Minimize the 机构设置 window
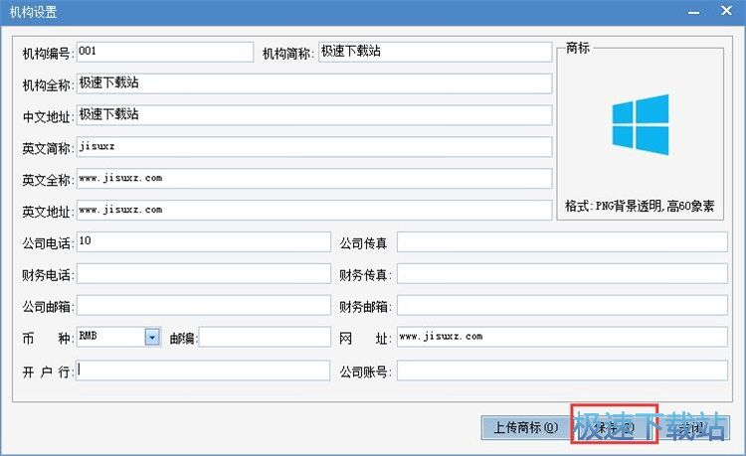Viewport: 746px width, 456px height. point(694,11)
